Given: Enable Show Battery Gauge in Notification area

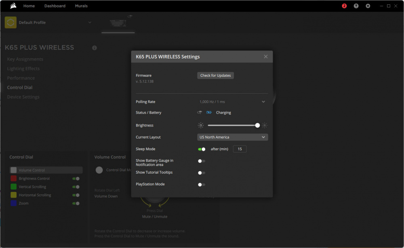Looking at the screenshot, I should pos(202,161).
